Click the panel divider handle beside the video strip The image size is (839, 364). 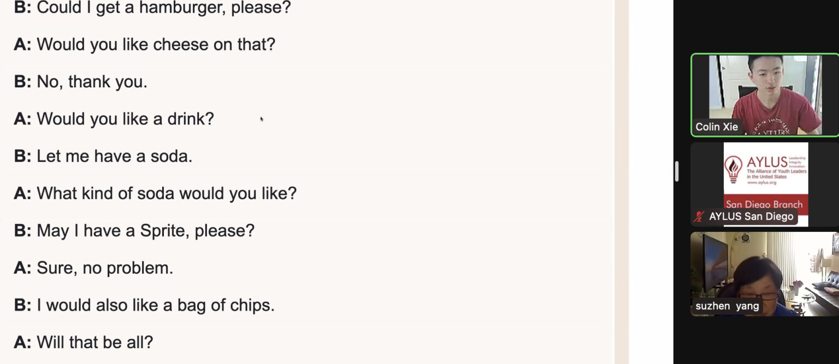pyautogui.click(x=677, y=171)
